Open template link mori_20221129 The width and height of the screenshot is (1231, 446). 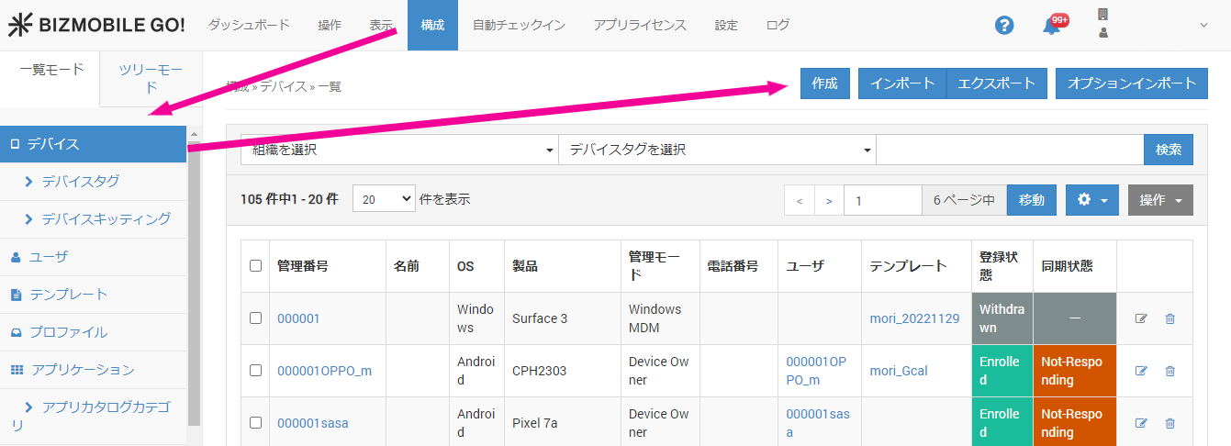[x=914, y=318]
